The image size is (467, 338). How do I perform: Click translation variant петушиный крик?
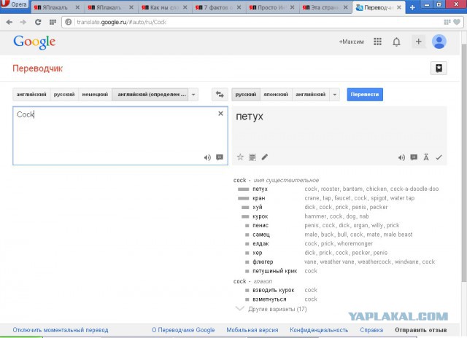pos(275,271)
